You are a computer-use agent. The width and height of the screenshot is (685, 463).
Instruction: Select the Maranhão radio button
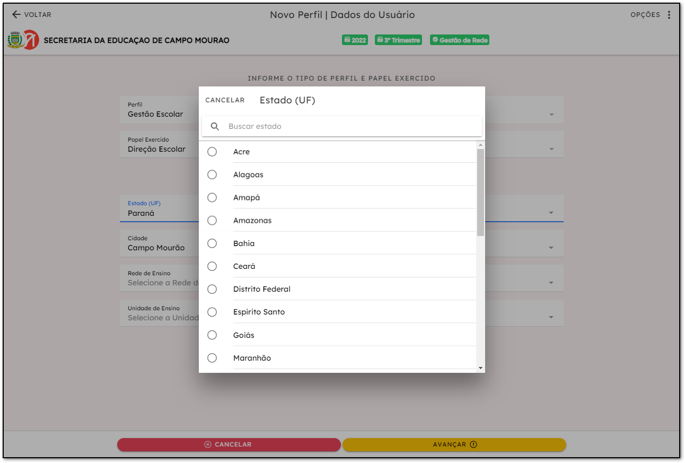[212, 358]
